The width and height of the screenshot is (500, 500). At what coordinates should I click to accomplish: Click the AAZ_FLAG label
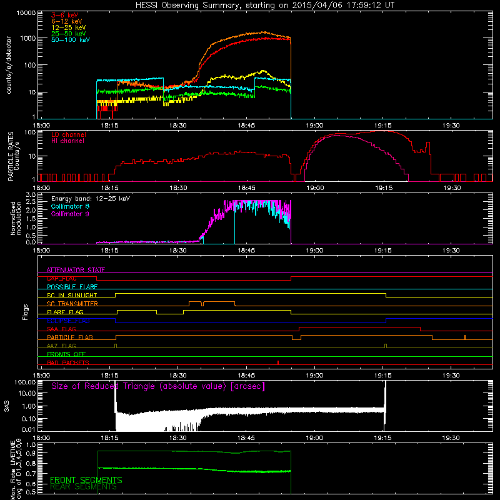[61, 346]
